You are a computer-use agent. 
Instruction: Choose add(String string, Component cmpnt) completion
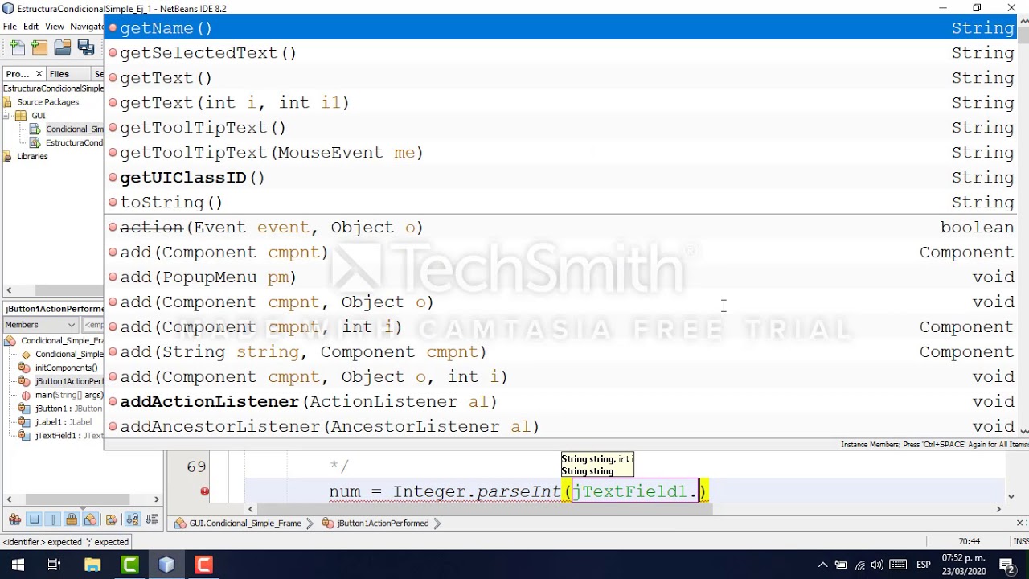(x=560, y=352)
